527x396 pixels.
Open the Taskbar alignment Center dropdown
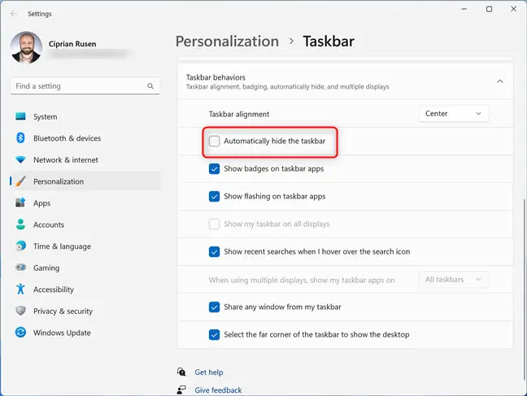pyautogui.click(x=453, y=114)
